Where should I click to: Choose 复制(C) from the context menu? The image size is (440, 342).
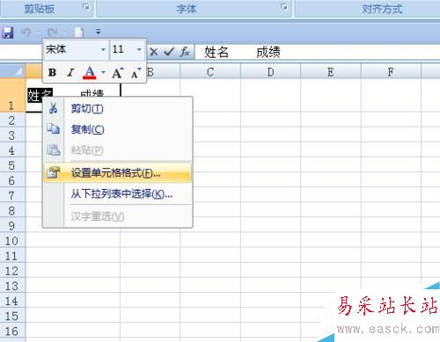pos(118,129)
